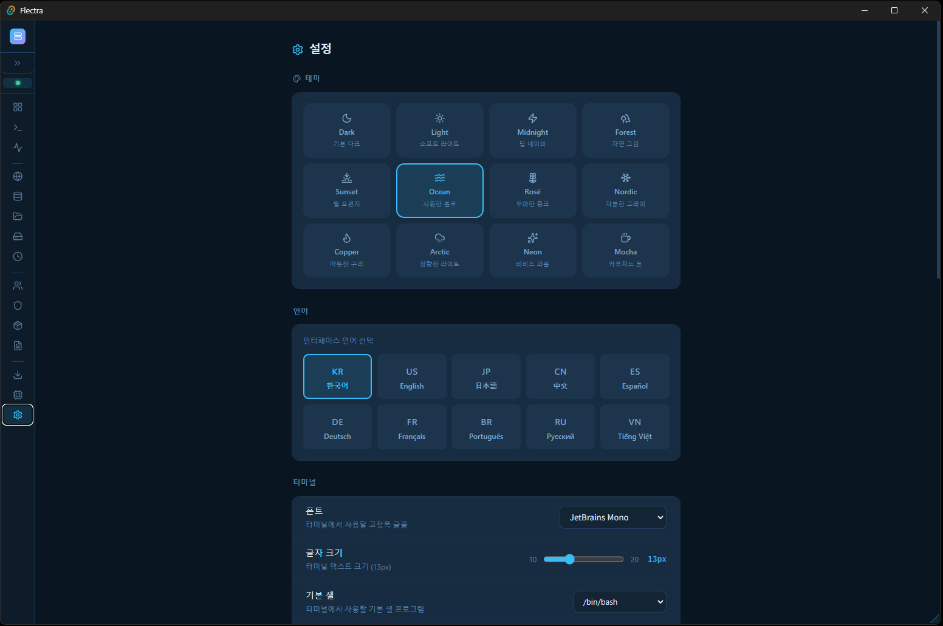Viewport: 943px width, 626px height.
Task: Click the activity pulse monitor icon
Action: 18,148
